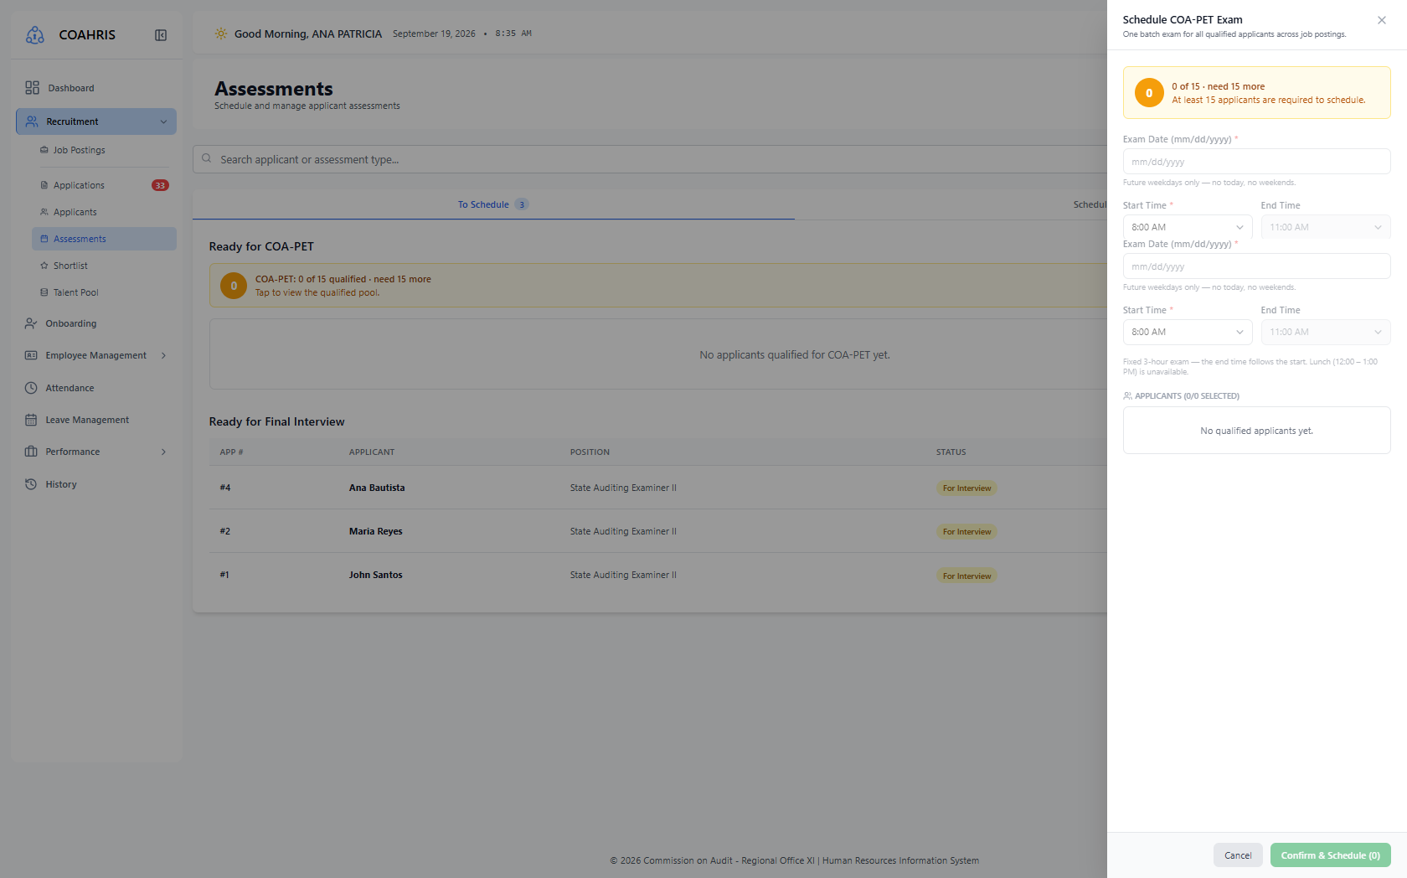1407x878 pixels.
Task: Click the Applications document icon
Action: click(x=44, y=185)
